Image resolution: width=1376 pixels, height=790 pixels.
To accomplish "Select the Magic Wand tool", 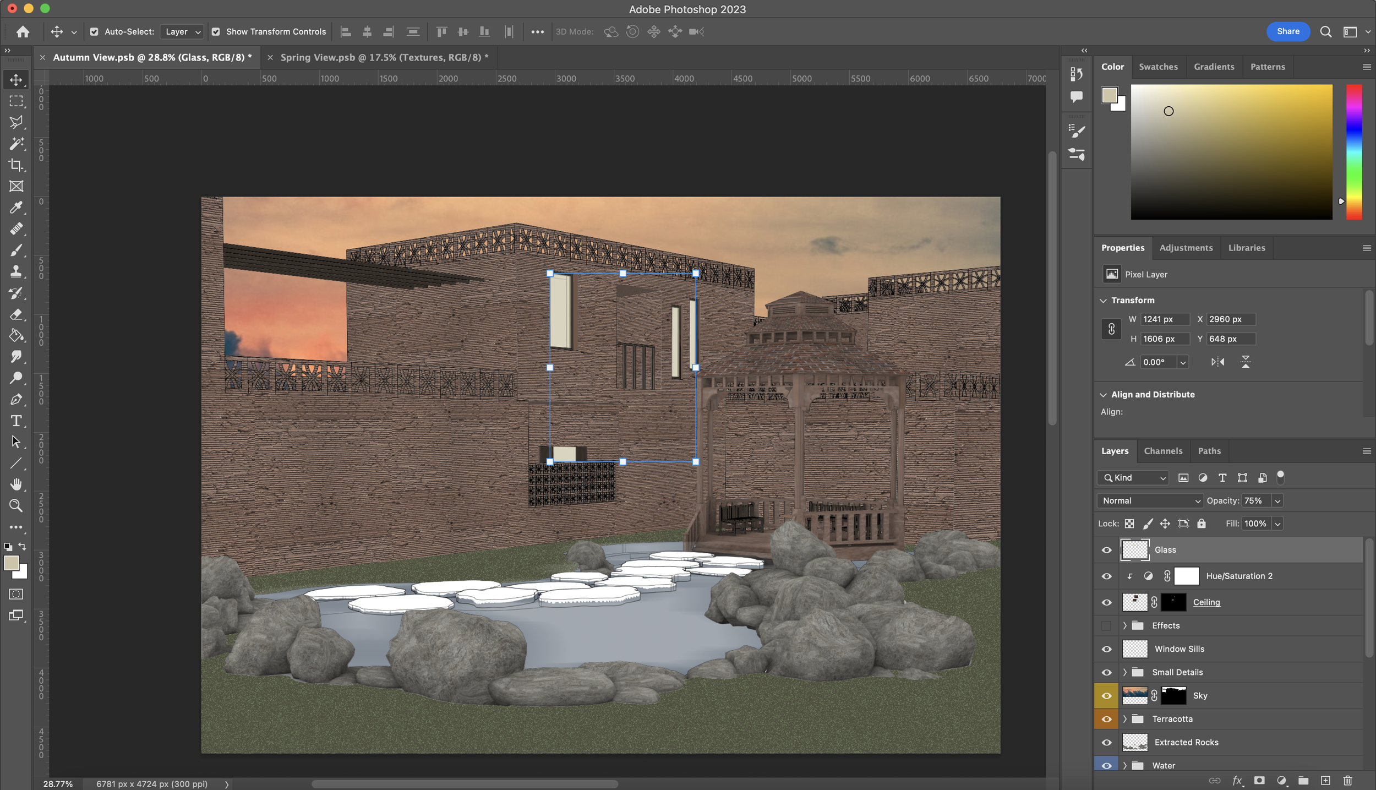I will 16,144.
